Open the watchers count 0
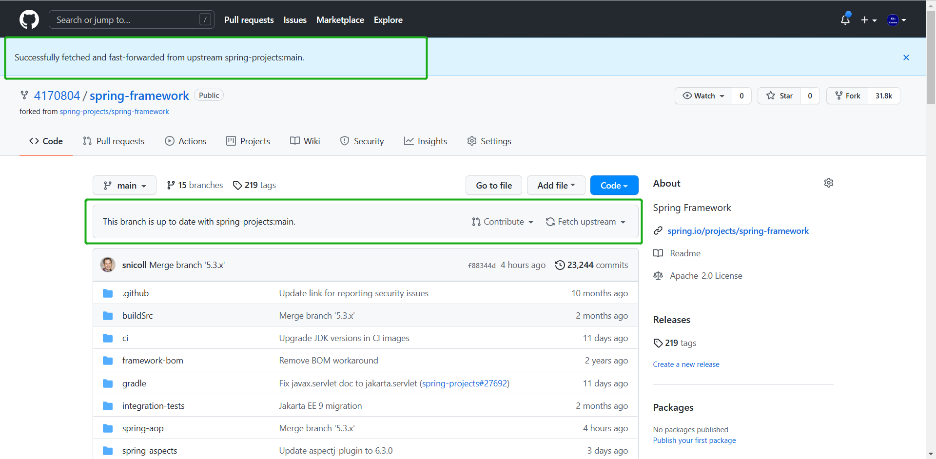The width and height of the screenshot is (936, 459). [x=741, y=96]
